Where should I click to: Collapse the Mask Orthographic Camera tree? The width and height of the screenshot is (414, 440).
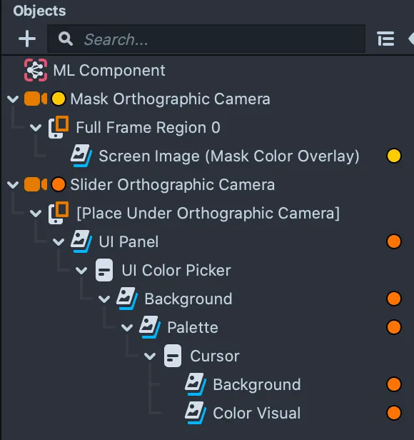[13, 99]
